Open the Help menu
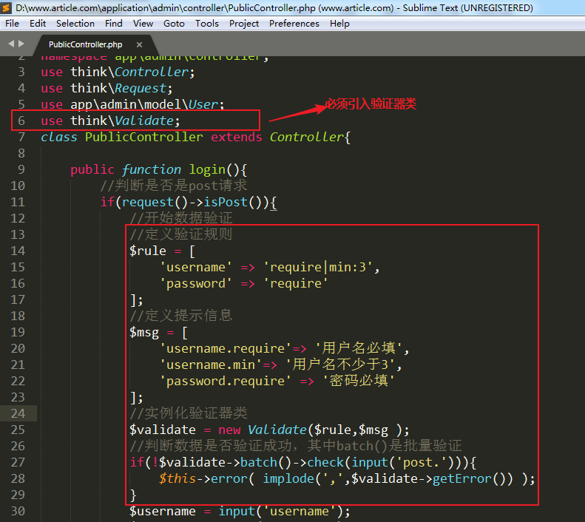Viewport: 585px width, 522px height. (339, 23)
